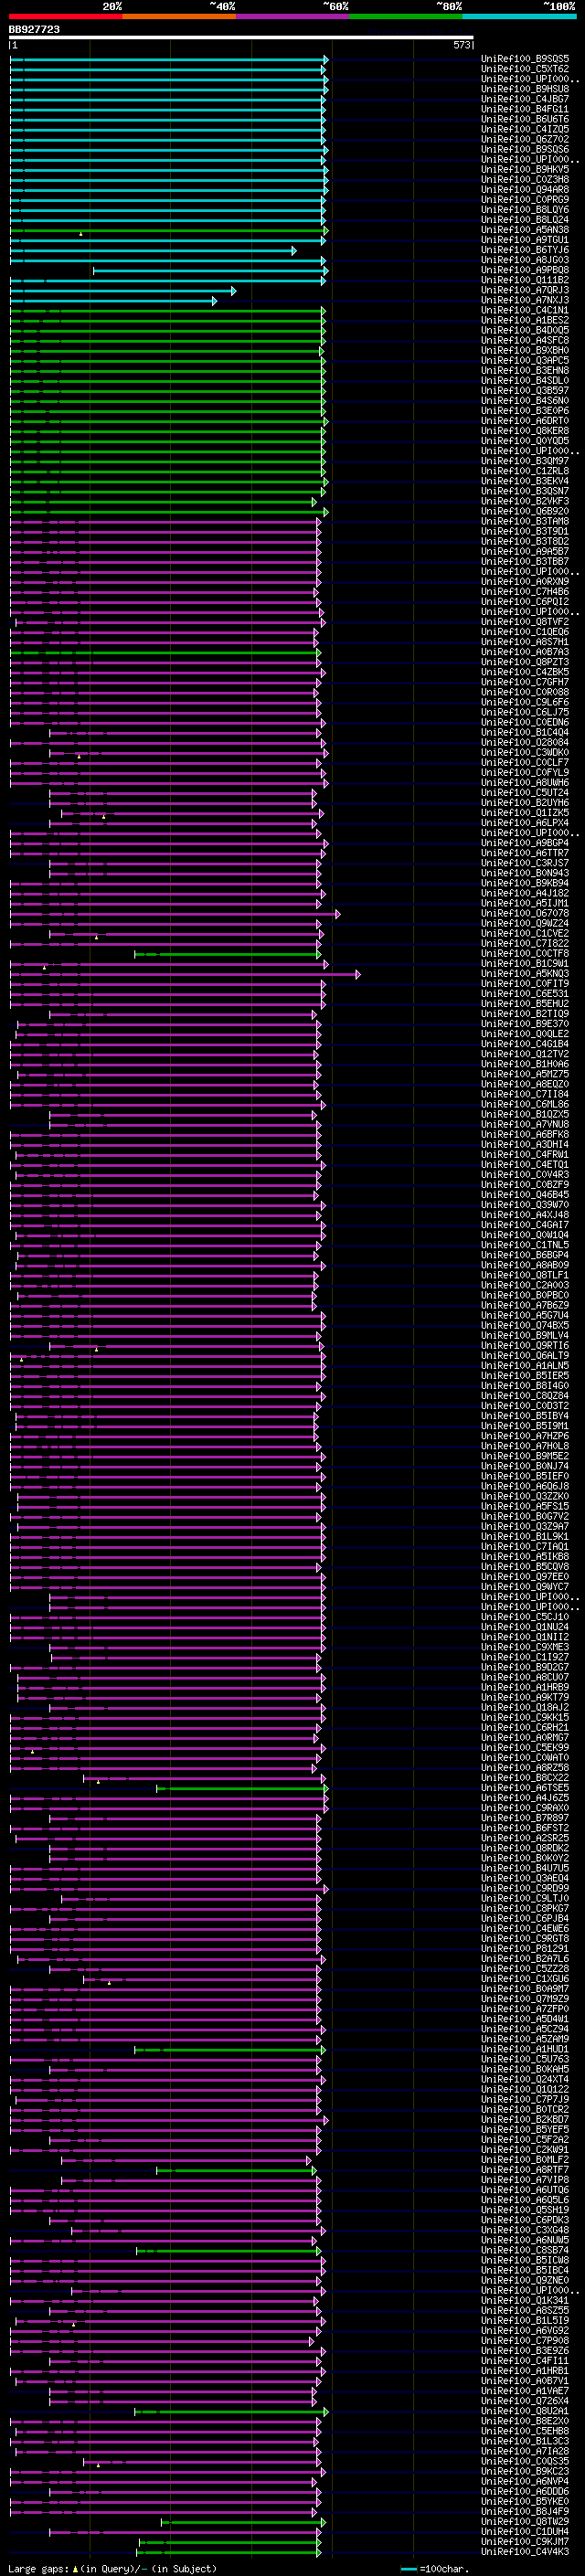The width and height of the screenshot is (585, 2576).
Task: Select the UniRef100_A9TGU1 row label
Action: pyautogui.click(x=525, y=240)
